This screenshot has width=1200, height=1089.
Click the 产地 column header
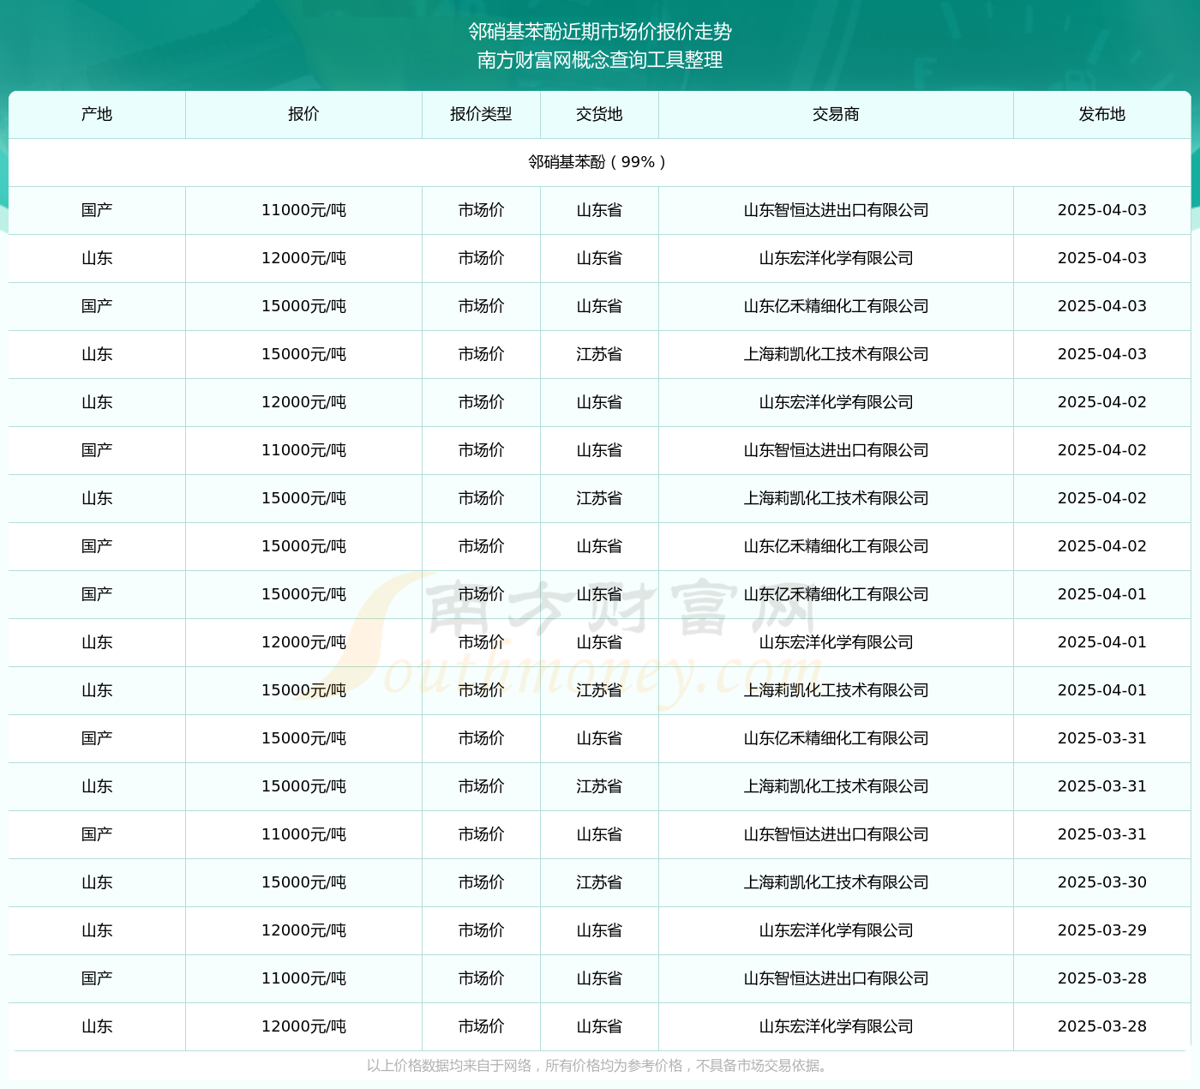coord(97,114)
